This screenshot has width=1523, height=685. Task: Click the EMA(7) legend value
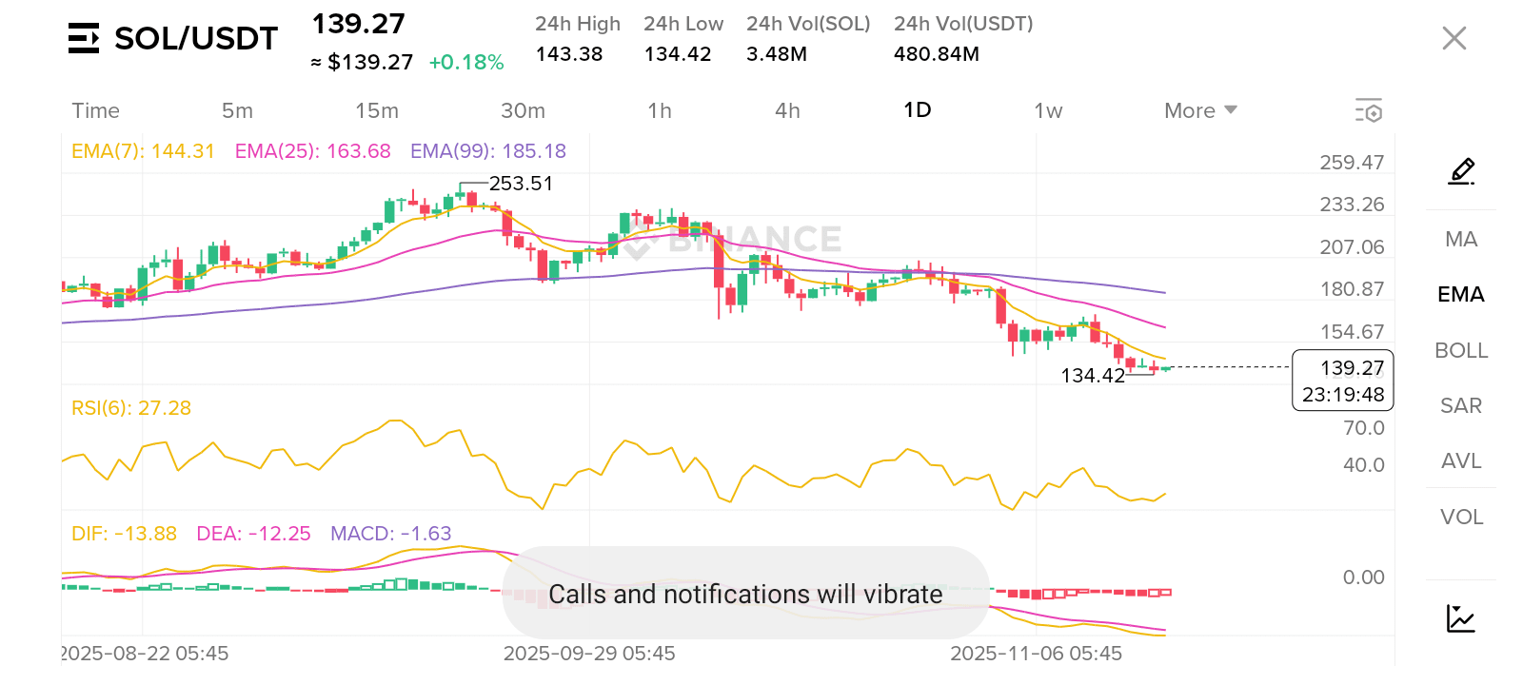(143, 151)
